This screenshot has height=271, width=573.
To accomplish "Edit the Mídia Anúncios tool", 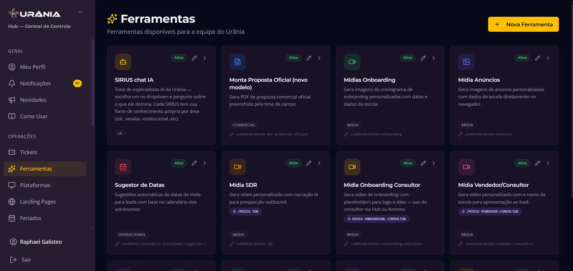I will (538, 58).
